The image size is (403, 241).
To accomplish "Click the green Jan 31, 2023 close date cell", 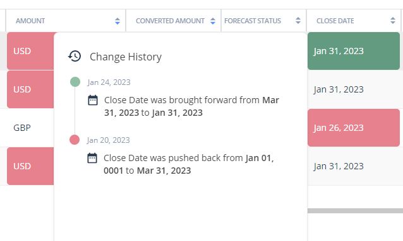I will (x=354, y=51).
